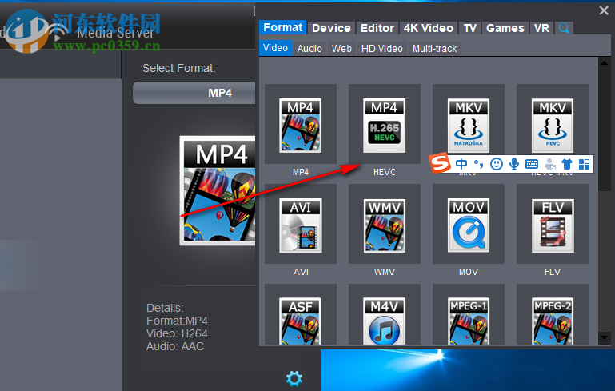The height and width of the screenshot is (391, 615).
Task: Click the Format:MP4 details line
Action: point(177,321)
